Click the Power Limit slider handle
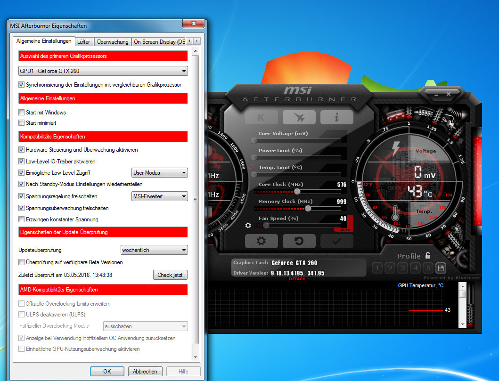 click(254, 157)
